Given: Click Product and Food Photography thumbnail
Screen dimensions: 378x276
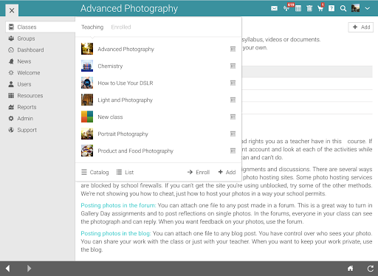Looking at the screenshot, I should (87, 151).
